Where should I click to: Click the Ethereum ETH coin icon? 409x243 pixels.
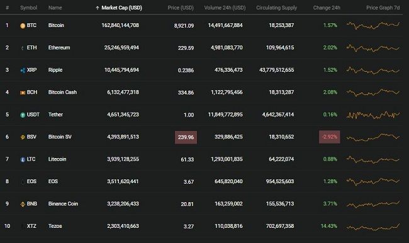23,48
